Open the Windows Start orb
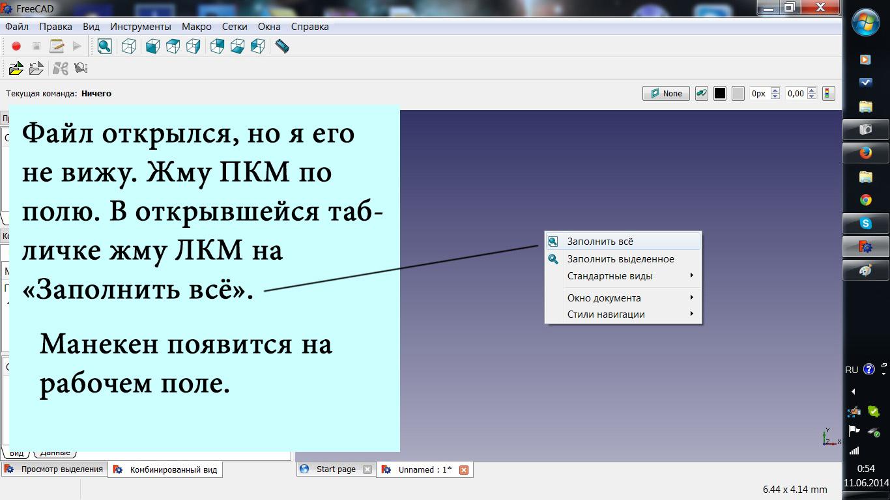Image resolution: width=890 pixels, height=500 pixels. 866,23
